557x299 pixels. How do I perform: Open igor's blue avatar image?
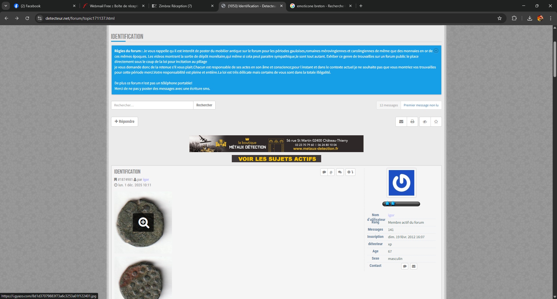(402, 183)
